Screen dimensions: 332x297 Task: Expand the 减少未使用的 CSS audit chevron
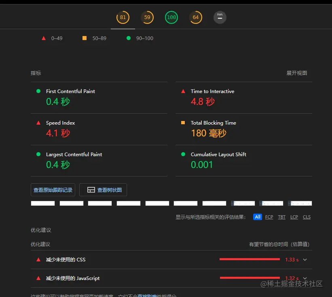tap(305, 260)
